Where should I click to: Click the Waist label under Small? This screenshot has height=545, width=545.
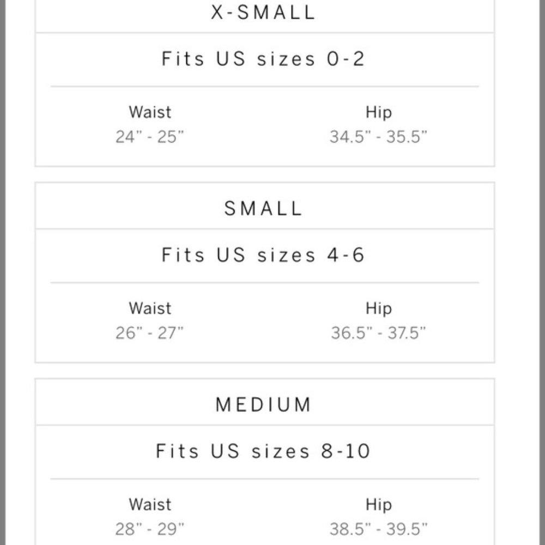click(150, 308)
